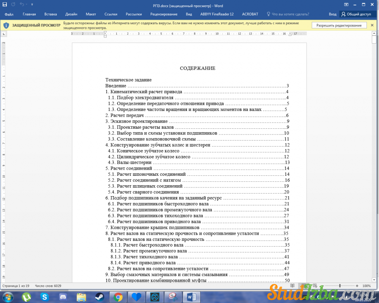Open the Windows Start button
Viewport: 379px width, 303px height.
[x=8, y=297]
